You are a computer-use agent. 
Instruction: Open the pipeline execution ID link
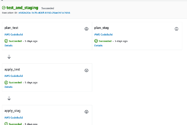tap(44, 12)
